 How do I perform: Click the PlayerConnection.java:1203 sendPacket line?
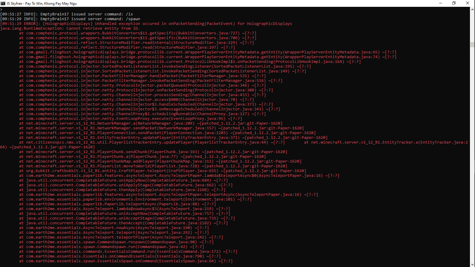167,133
